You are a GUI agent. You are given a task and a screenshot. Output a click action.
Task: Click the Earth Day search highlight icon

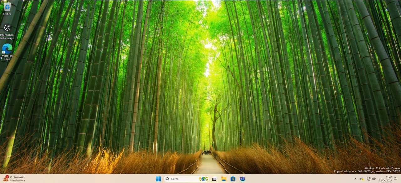pos(204,179)
